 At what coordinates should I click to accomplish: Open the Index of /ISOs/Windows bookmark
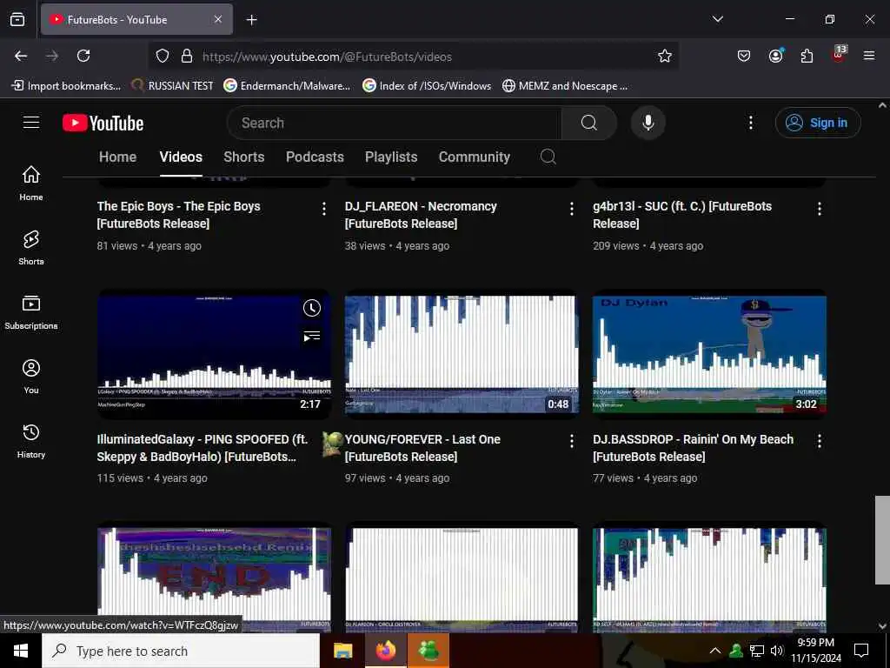(x=427, y=86)
